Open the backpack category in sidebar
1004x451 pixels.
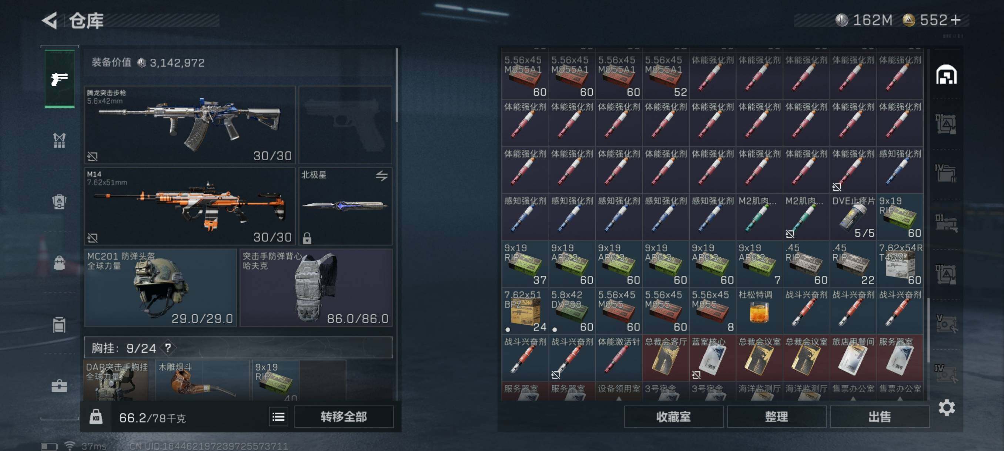tap(59, 263)
